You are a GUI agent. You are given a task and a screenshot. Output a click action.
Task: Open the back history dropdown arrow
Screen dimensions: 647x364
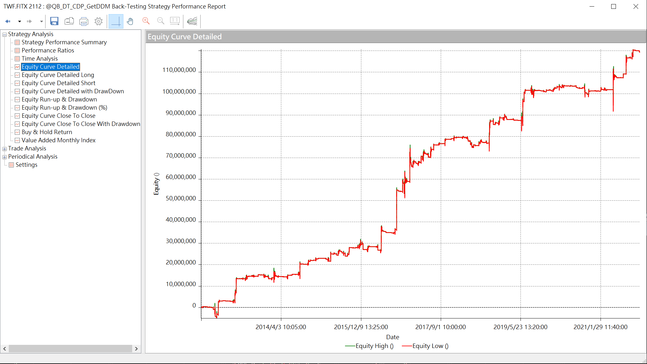coord(19,21)
